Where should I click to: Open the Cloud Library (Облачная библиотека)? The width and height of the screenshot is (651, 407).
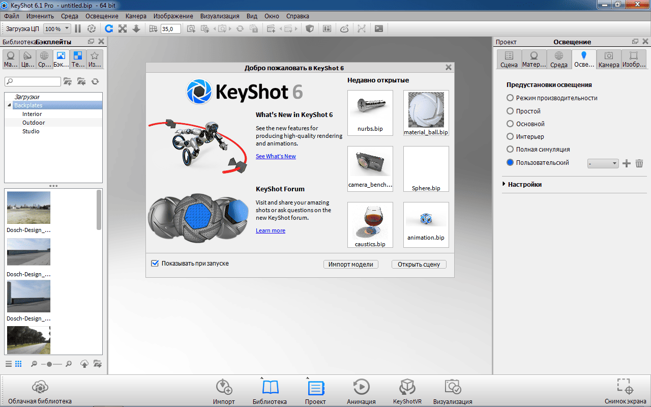coord(40,392)
